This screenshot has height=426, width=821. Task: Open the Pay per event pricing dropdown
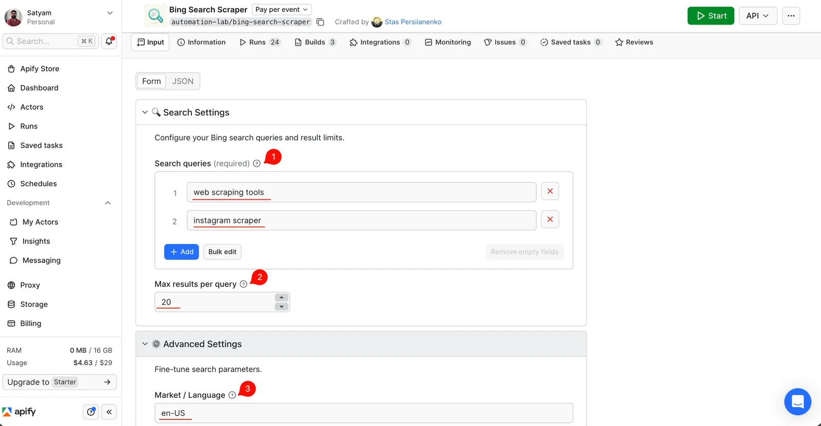pyautogui.click(x=282, y=9)
